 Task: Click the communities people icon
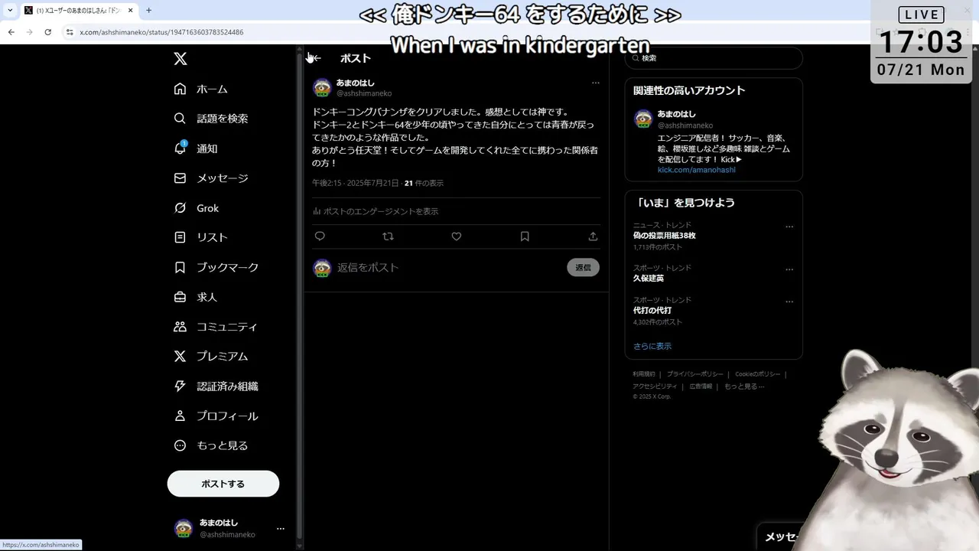click(x=180, y=327)
